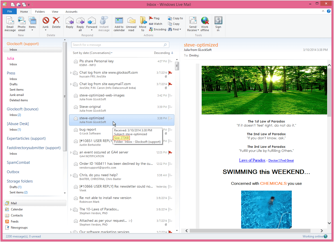Add the message to calendar
The height and width of the screenshot is (242, 334).
pyautogui.click(x=119, y=24)
